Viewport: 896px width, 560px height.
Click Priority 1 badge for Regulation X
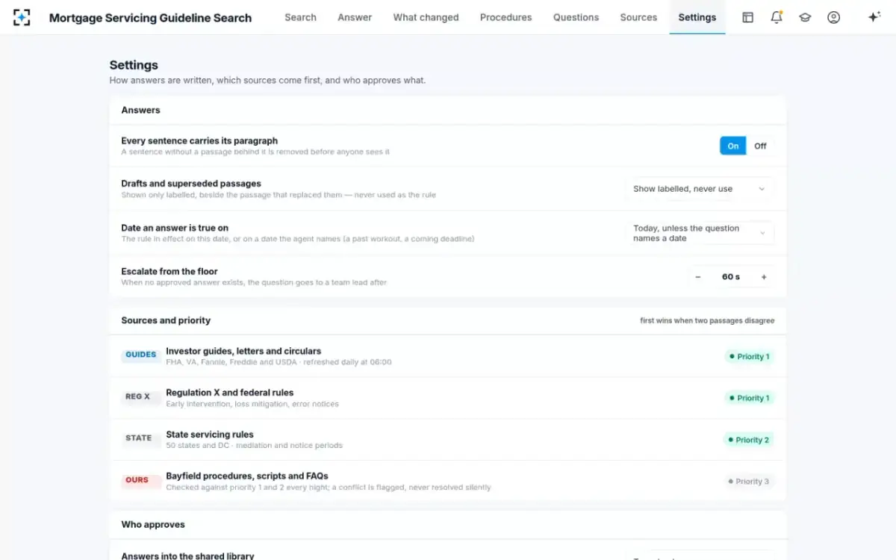tap(749, 398)
